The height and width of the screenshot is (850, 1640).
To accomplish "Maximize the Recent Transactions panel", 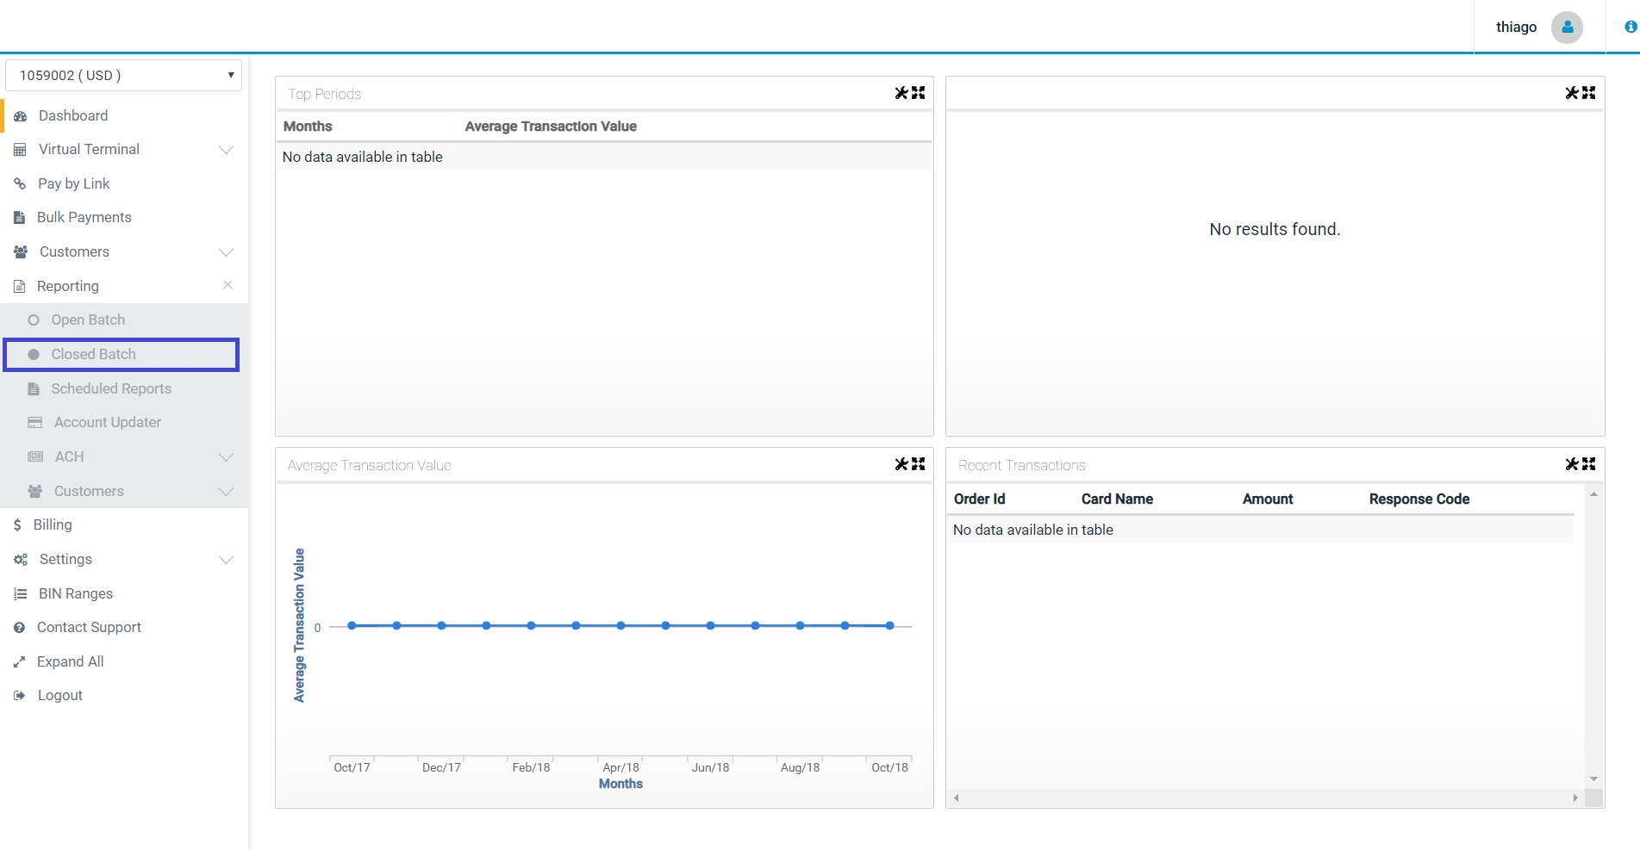I will point(1589,464).
